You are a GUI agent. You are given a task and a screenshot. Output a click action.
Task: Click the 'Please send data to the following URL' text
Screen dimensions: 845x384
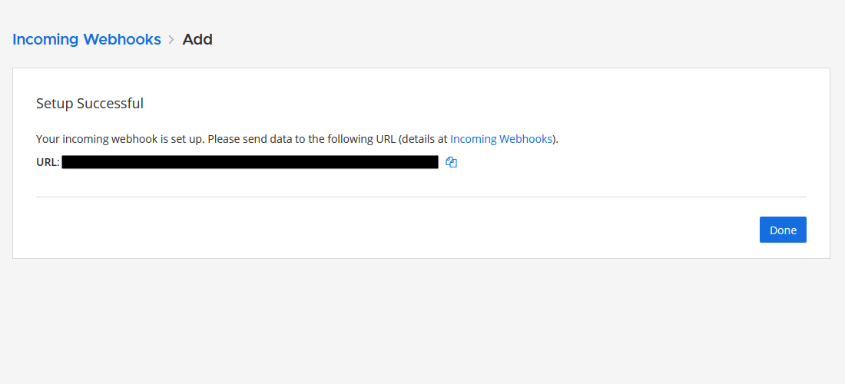coord(302,139)
